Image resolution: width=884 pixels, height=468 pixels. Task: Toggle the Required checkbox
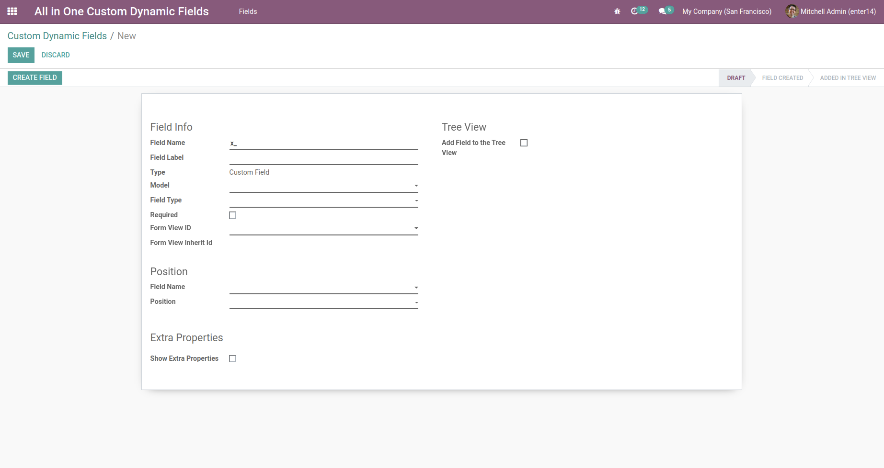pos(233,215)
